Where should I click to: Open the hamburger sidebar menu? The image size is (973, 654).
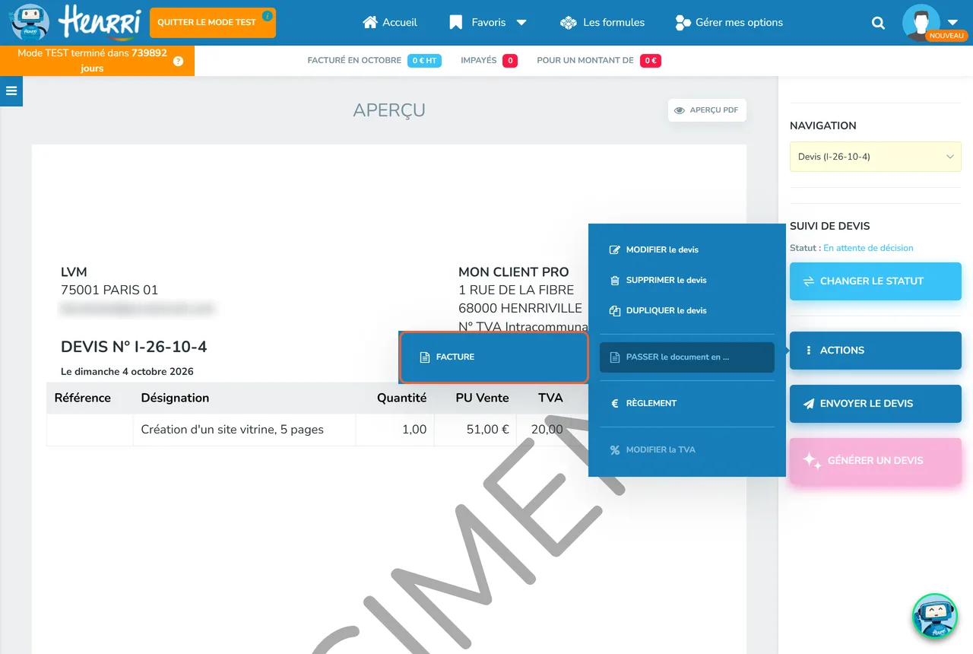11,91
